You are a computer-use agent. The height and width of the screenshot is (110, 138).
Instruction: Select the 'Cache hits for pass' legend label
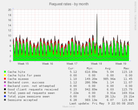click(24, 75)
